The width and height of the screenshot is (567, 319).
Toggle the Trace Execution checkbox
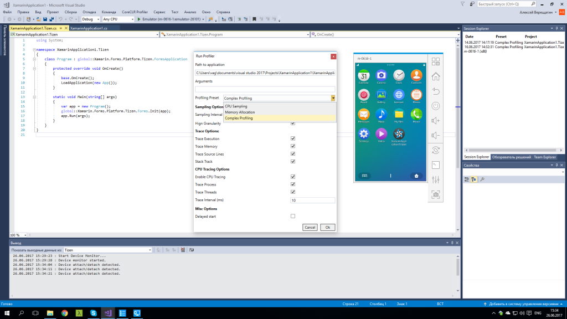[293, 138]
